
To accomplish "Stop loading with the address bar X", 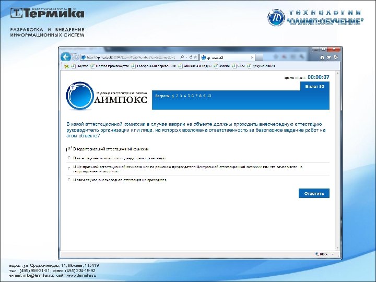I will click(195, 57).
